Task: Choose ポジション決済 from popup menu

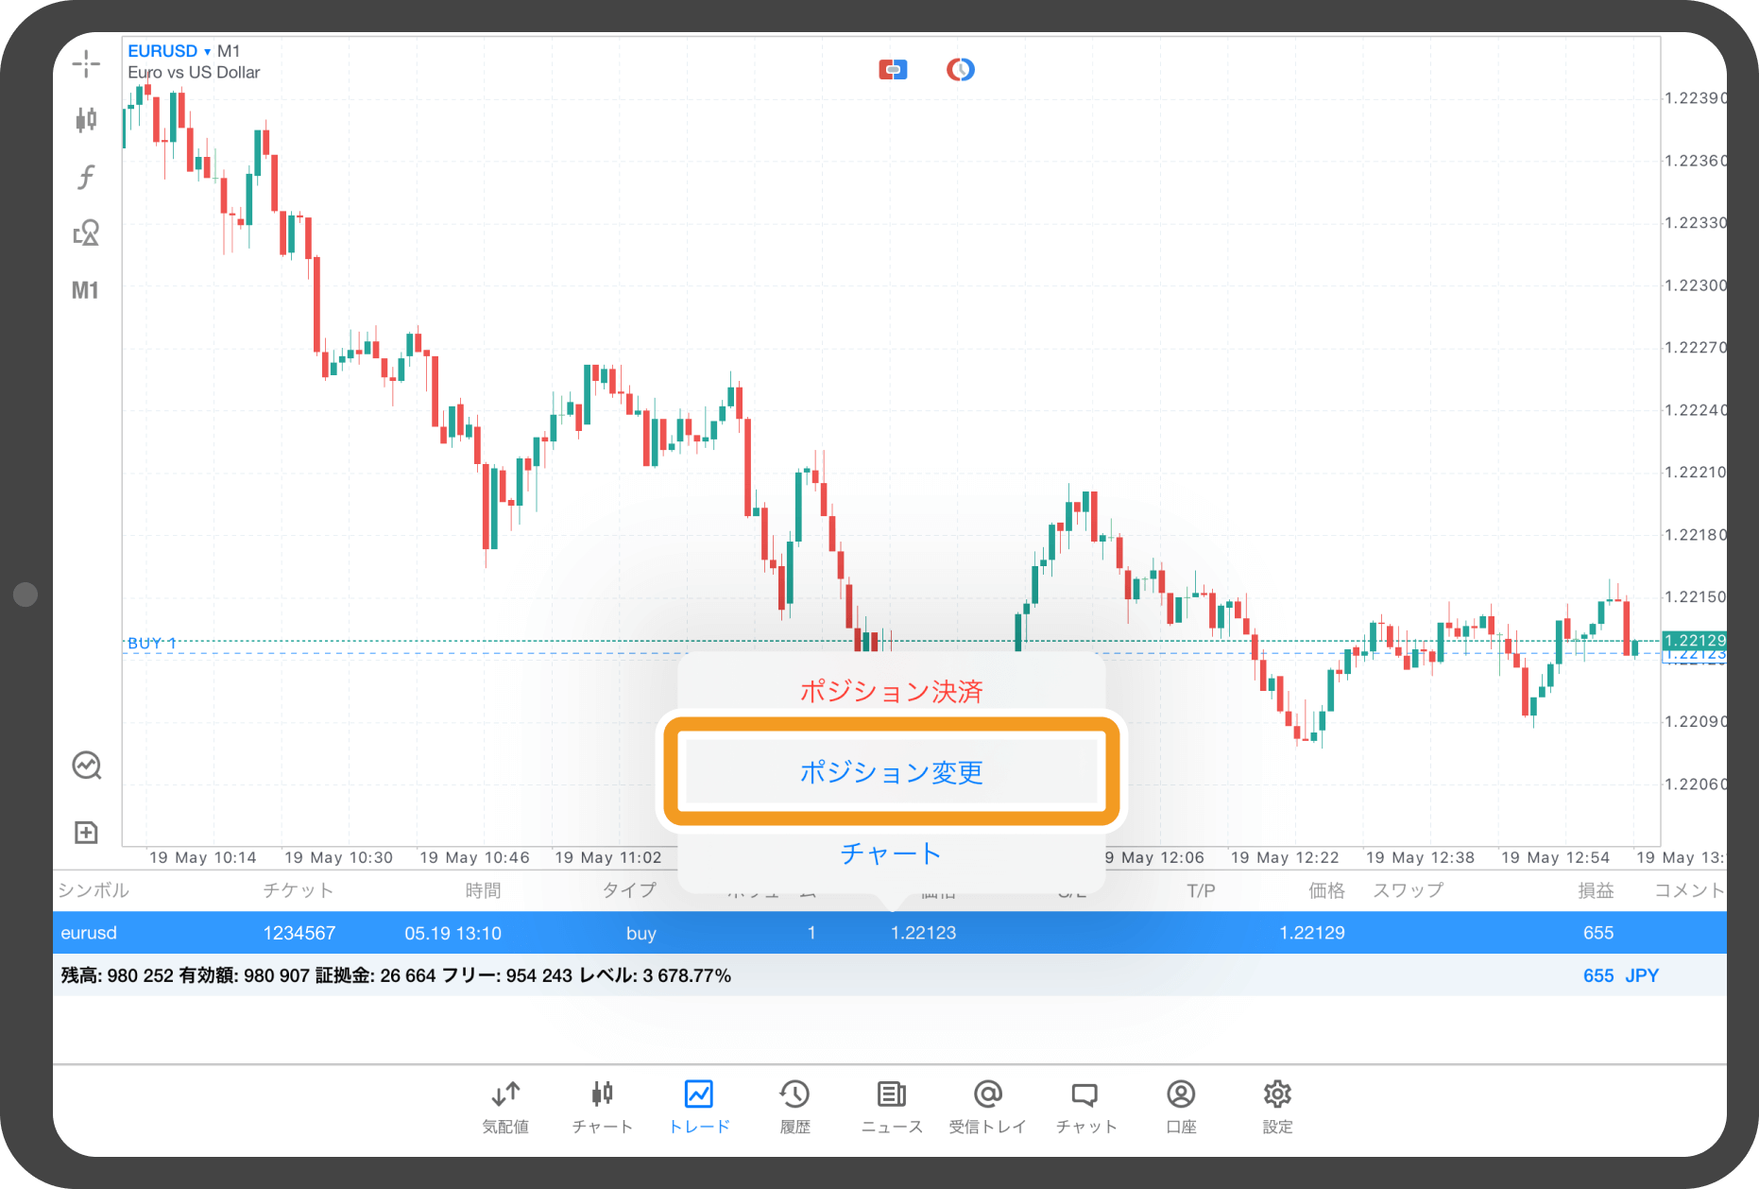Action: pos(891,691)
